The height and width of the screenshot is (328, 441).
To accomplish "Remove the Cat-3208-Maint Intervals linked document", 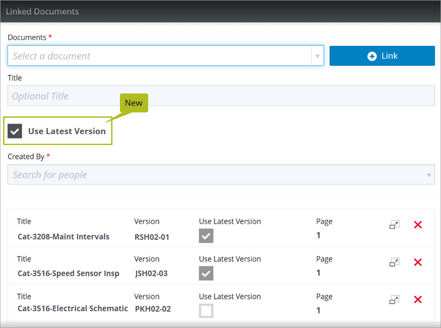I will [418, 225].
